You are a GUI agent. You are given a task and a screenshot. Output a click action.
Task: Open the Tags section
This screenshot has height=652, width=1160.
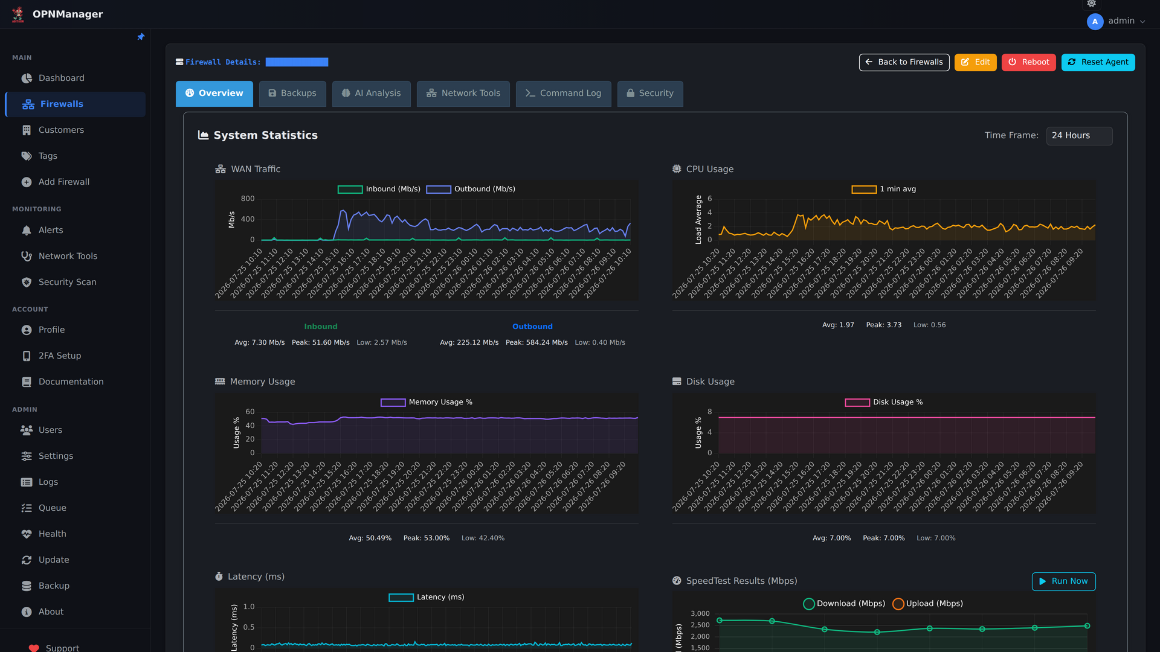[x=75, y=156]
